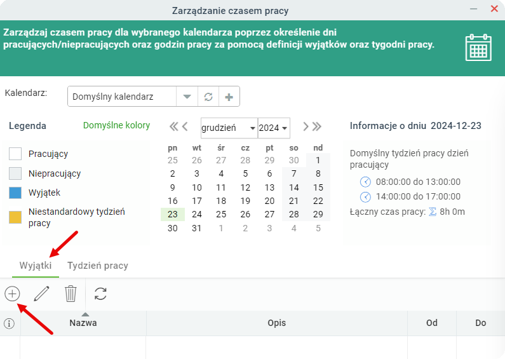Click clock icon beside 14:00:00 do 17:00:00

coord(365,196)
